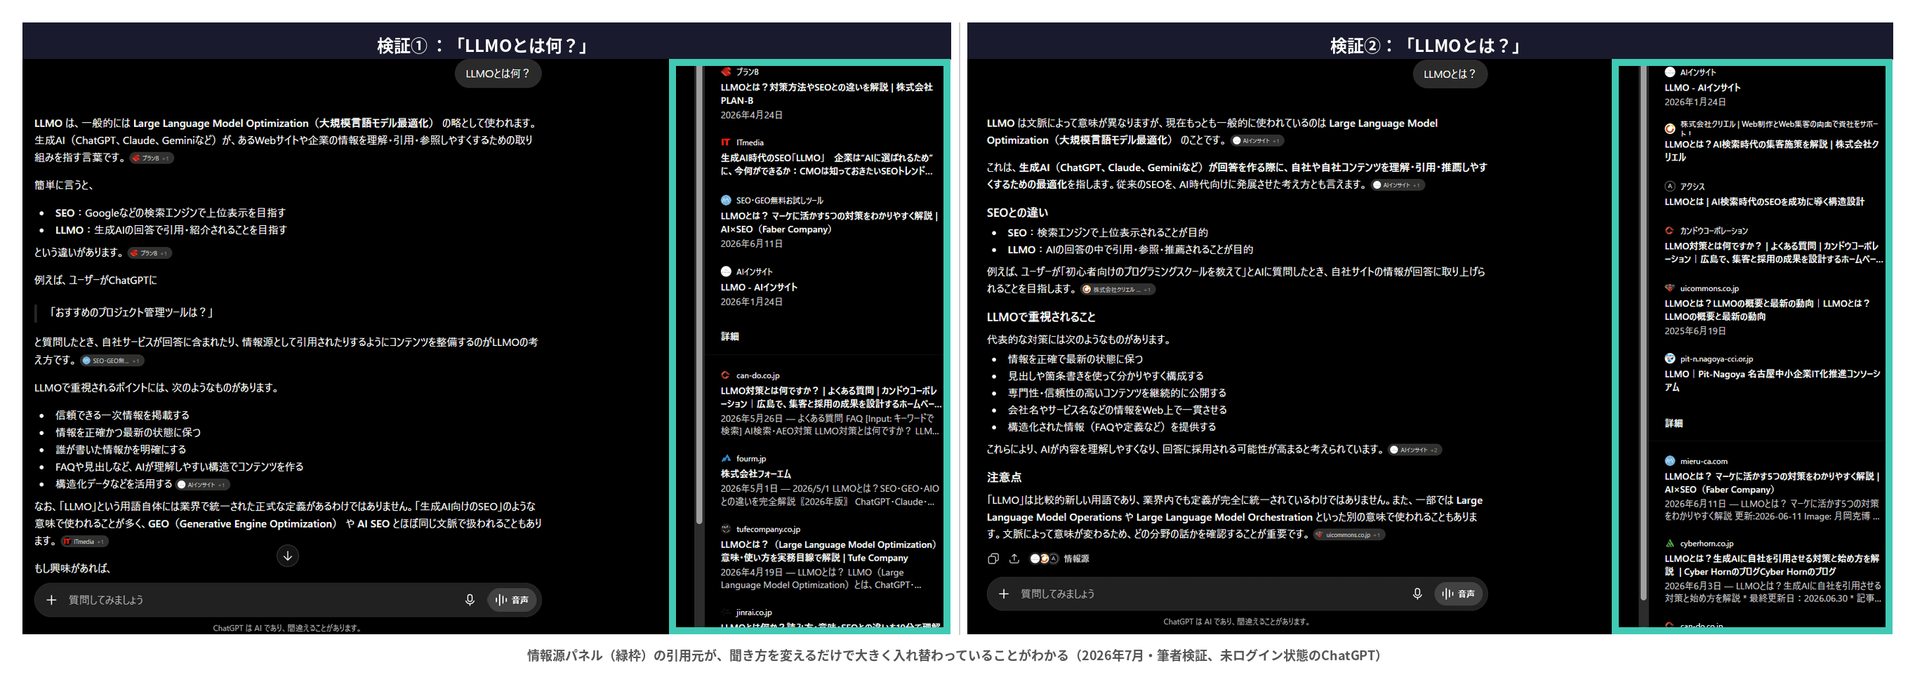
Task: Open uicommons link LLMOの概要と最新の動向
Action: tap(1767, 309)
